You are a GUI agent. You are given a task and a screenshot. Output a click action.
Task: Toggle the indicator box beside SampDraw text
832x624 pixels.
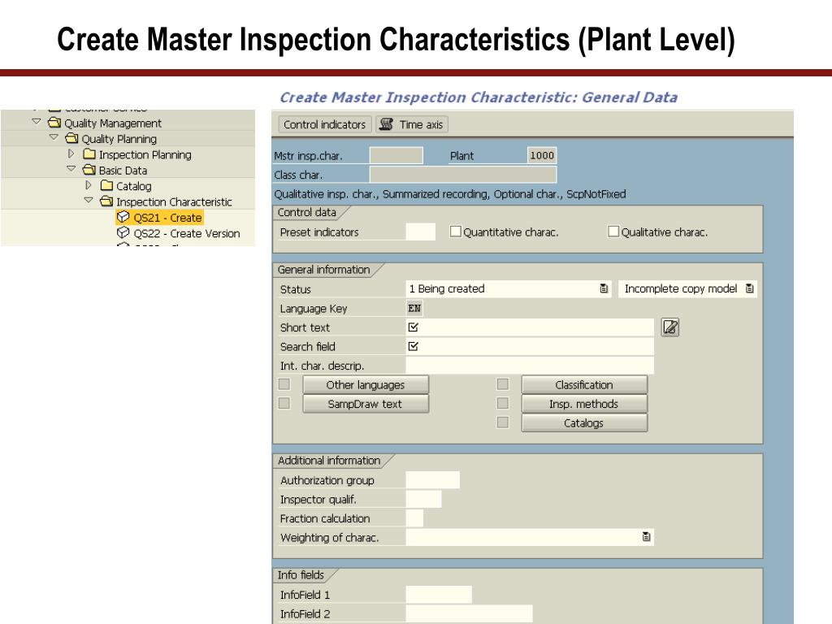284,403
